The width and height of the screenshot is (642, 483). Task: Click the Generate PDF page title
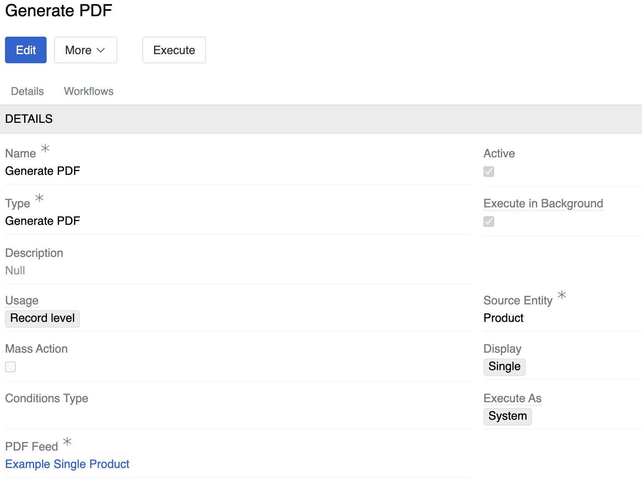point(58,11)
